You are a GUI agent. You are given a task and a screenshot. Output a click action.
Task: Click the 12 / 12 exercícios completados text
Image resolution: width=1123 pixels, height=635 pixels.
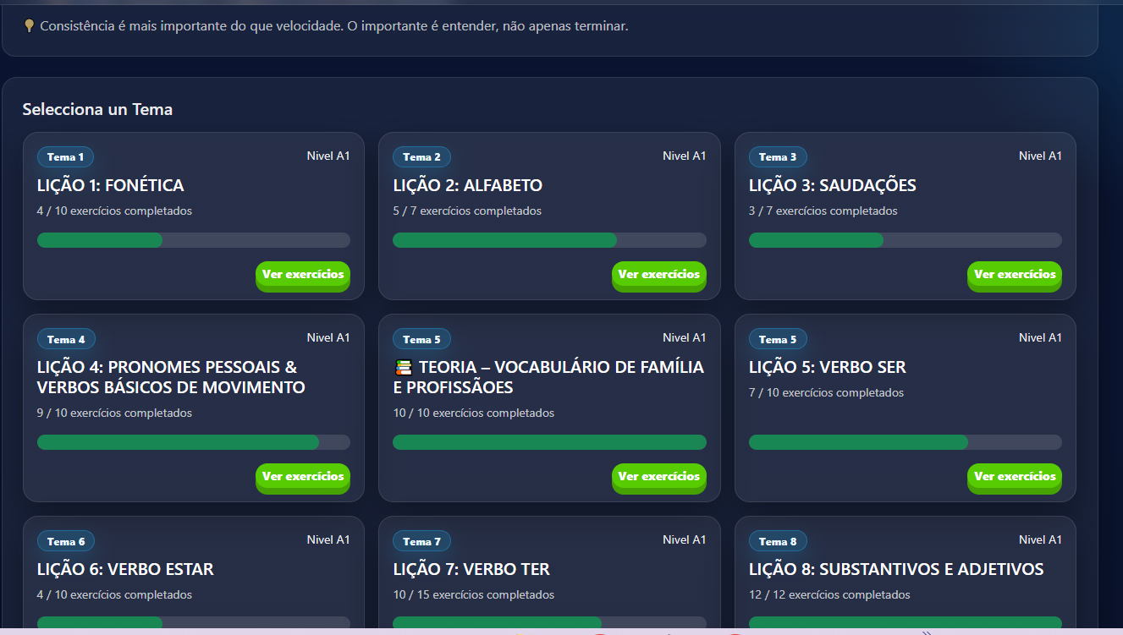[829, 594]
